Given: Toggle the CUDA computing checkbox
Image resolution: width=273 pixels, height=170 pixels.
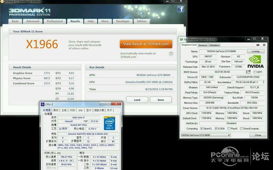Looking at the screenshot, I should [x=216, y=129].
